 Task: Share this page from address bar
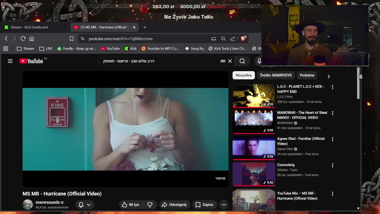click(x=233, y=39)
